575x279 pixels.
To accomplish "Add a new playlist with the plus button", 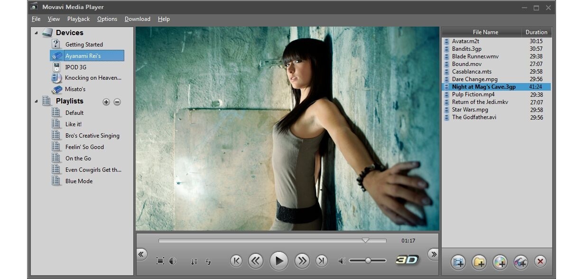I will click(x=106, y=102).
